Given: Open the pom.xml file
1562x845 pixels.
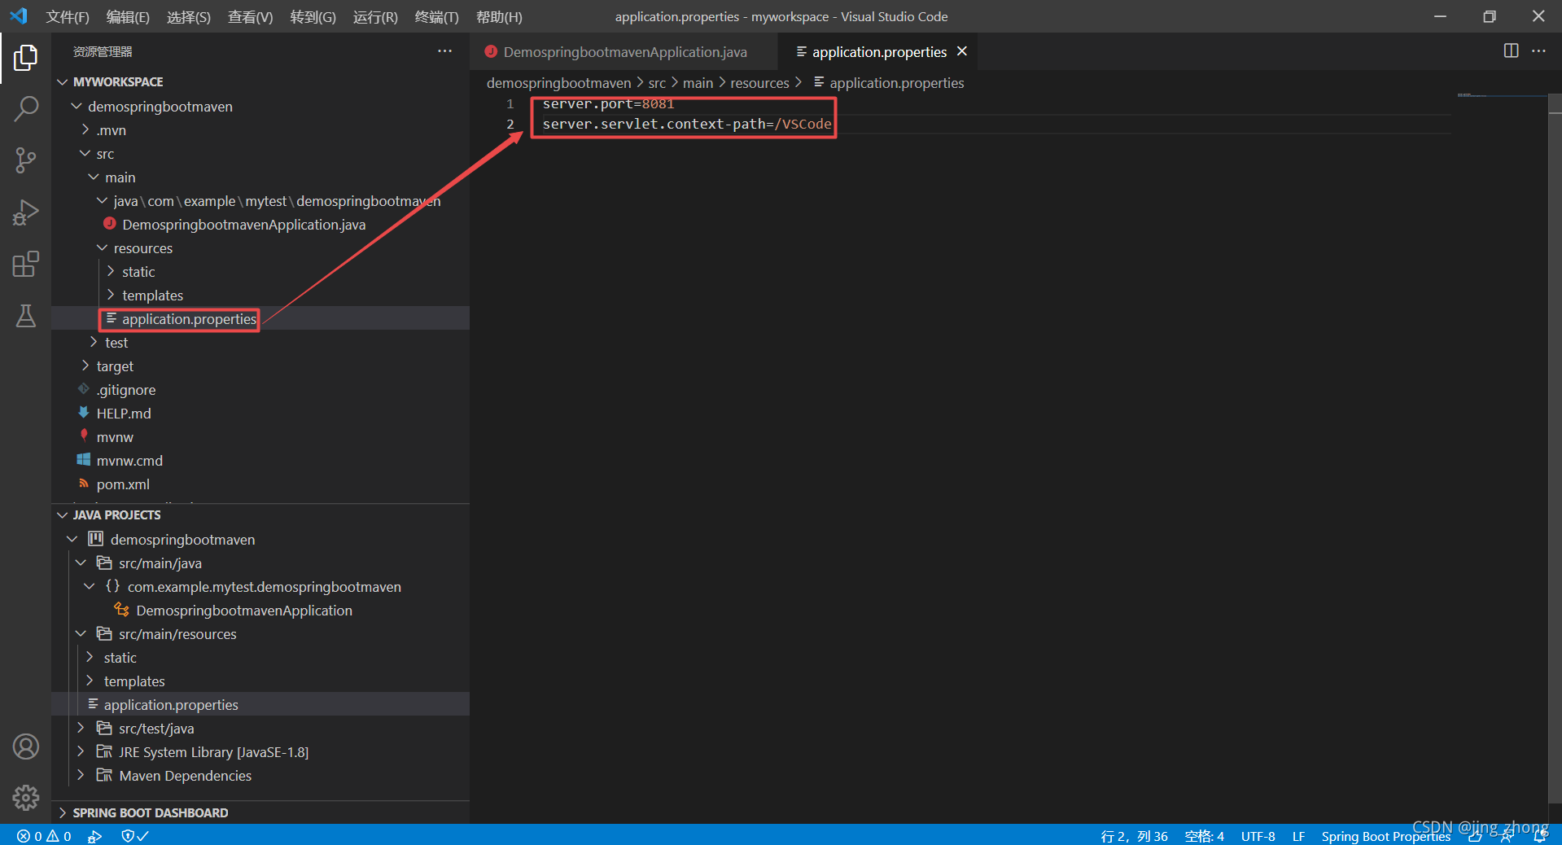Looking at the screenshot, I should [123, 484].
